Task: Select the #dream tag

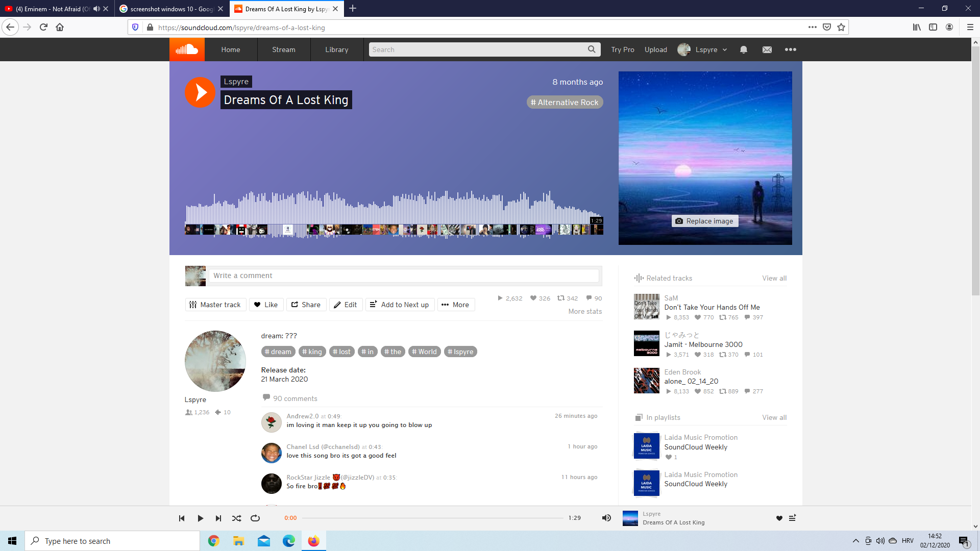Action: tap(278, 352)
